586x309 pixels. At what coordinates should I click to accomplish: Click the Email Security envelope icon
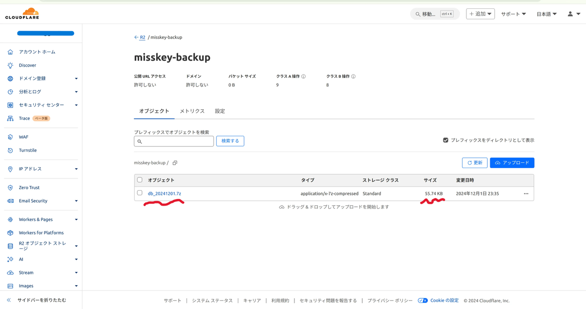point(10,201)
